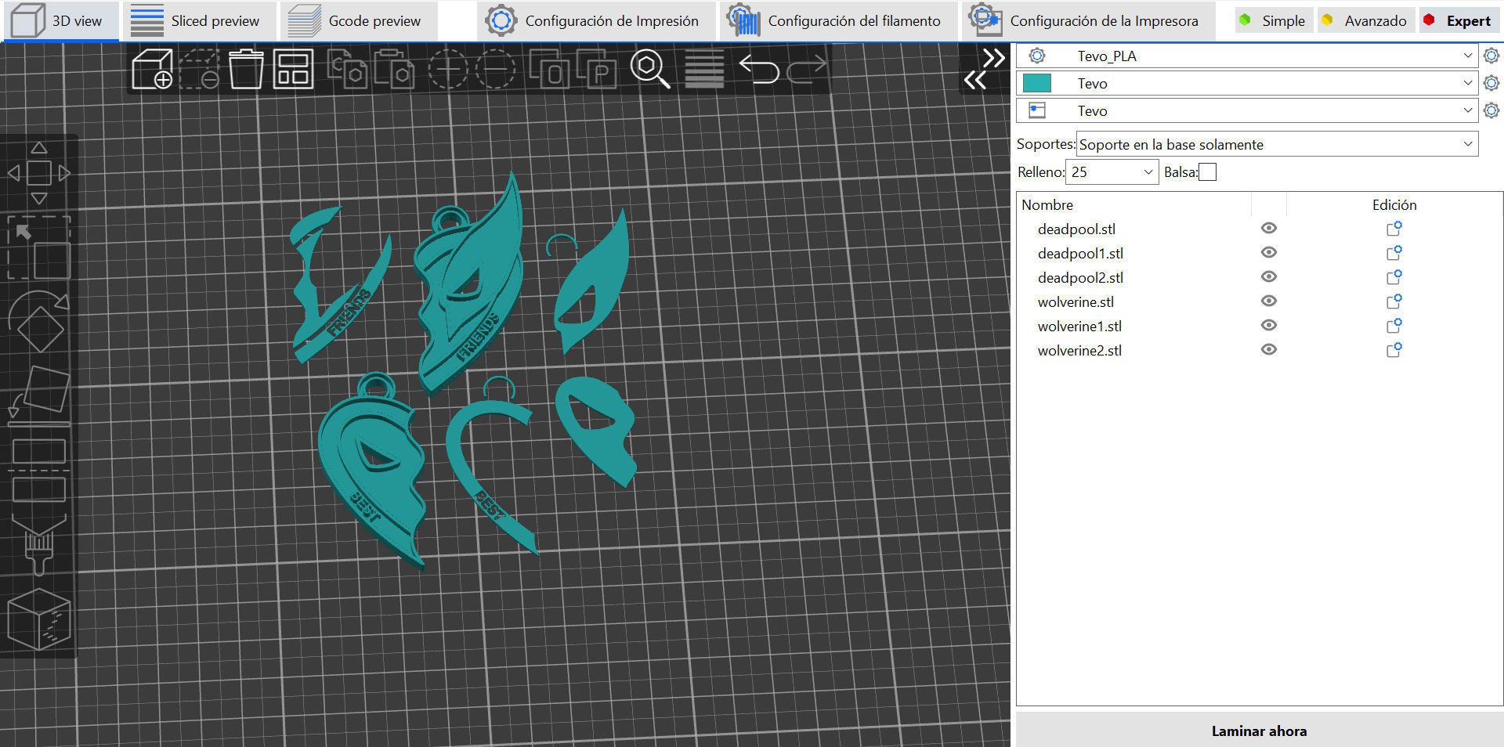Hide deadpool.stl with eye icon
Screen dimensions: 1504x747
pyautogui.click(x=1269, y=228)
